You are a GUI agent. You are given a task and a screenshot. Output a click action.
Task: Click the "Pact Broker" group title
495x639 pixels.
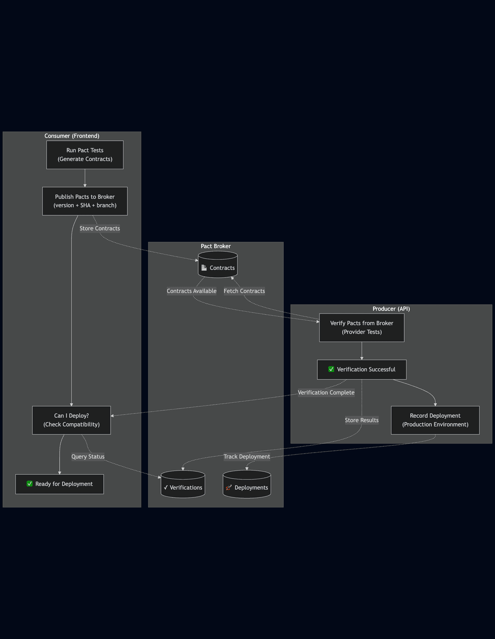point(216,246)
